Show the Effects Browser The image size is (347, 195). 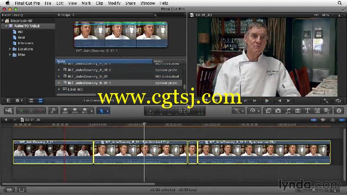click(x=268, y=111)
